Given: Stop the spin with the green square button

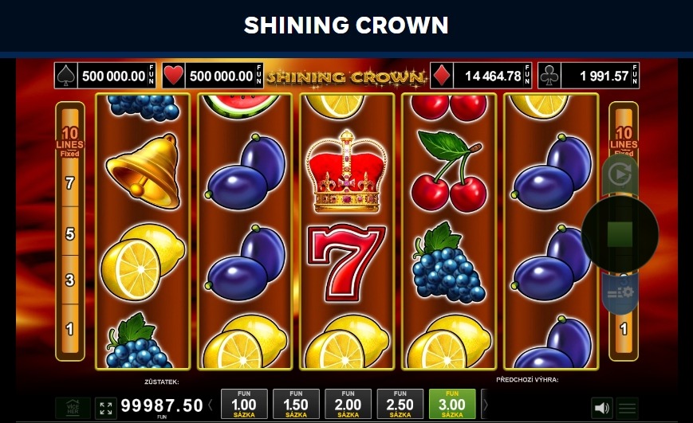Looking at the screenshot, I should (620, 234).
